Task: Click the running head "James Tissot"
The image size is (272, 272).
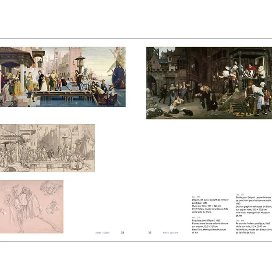Action: 102,233
